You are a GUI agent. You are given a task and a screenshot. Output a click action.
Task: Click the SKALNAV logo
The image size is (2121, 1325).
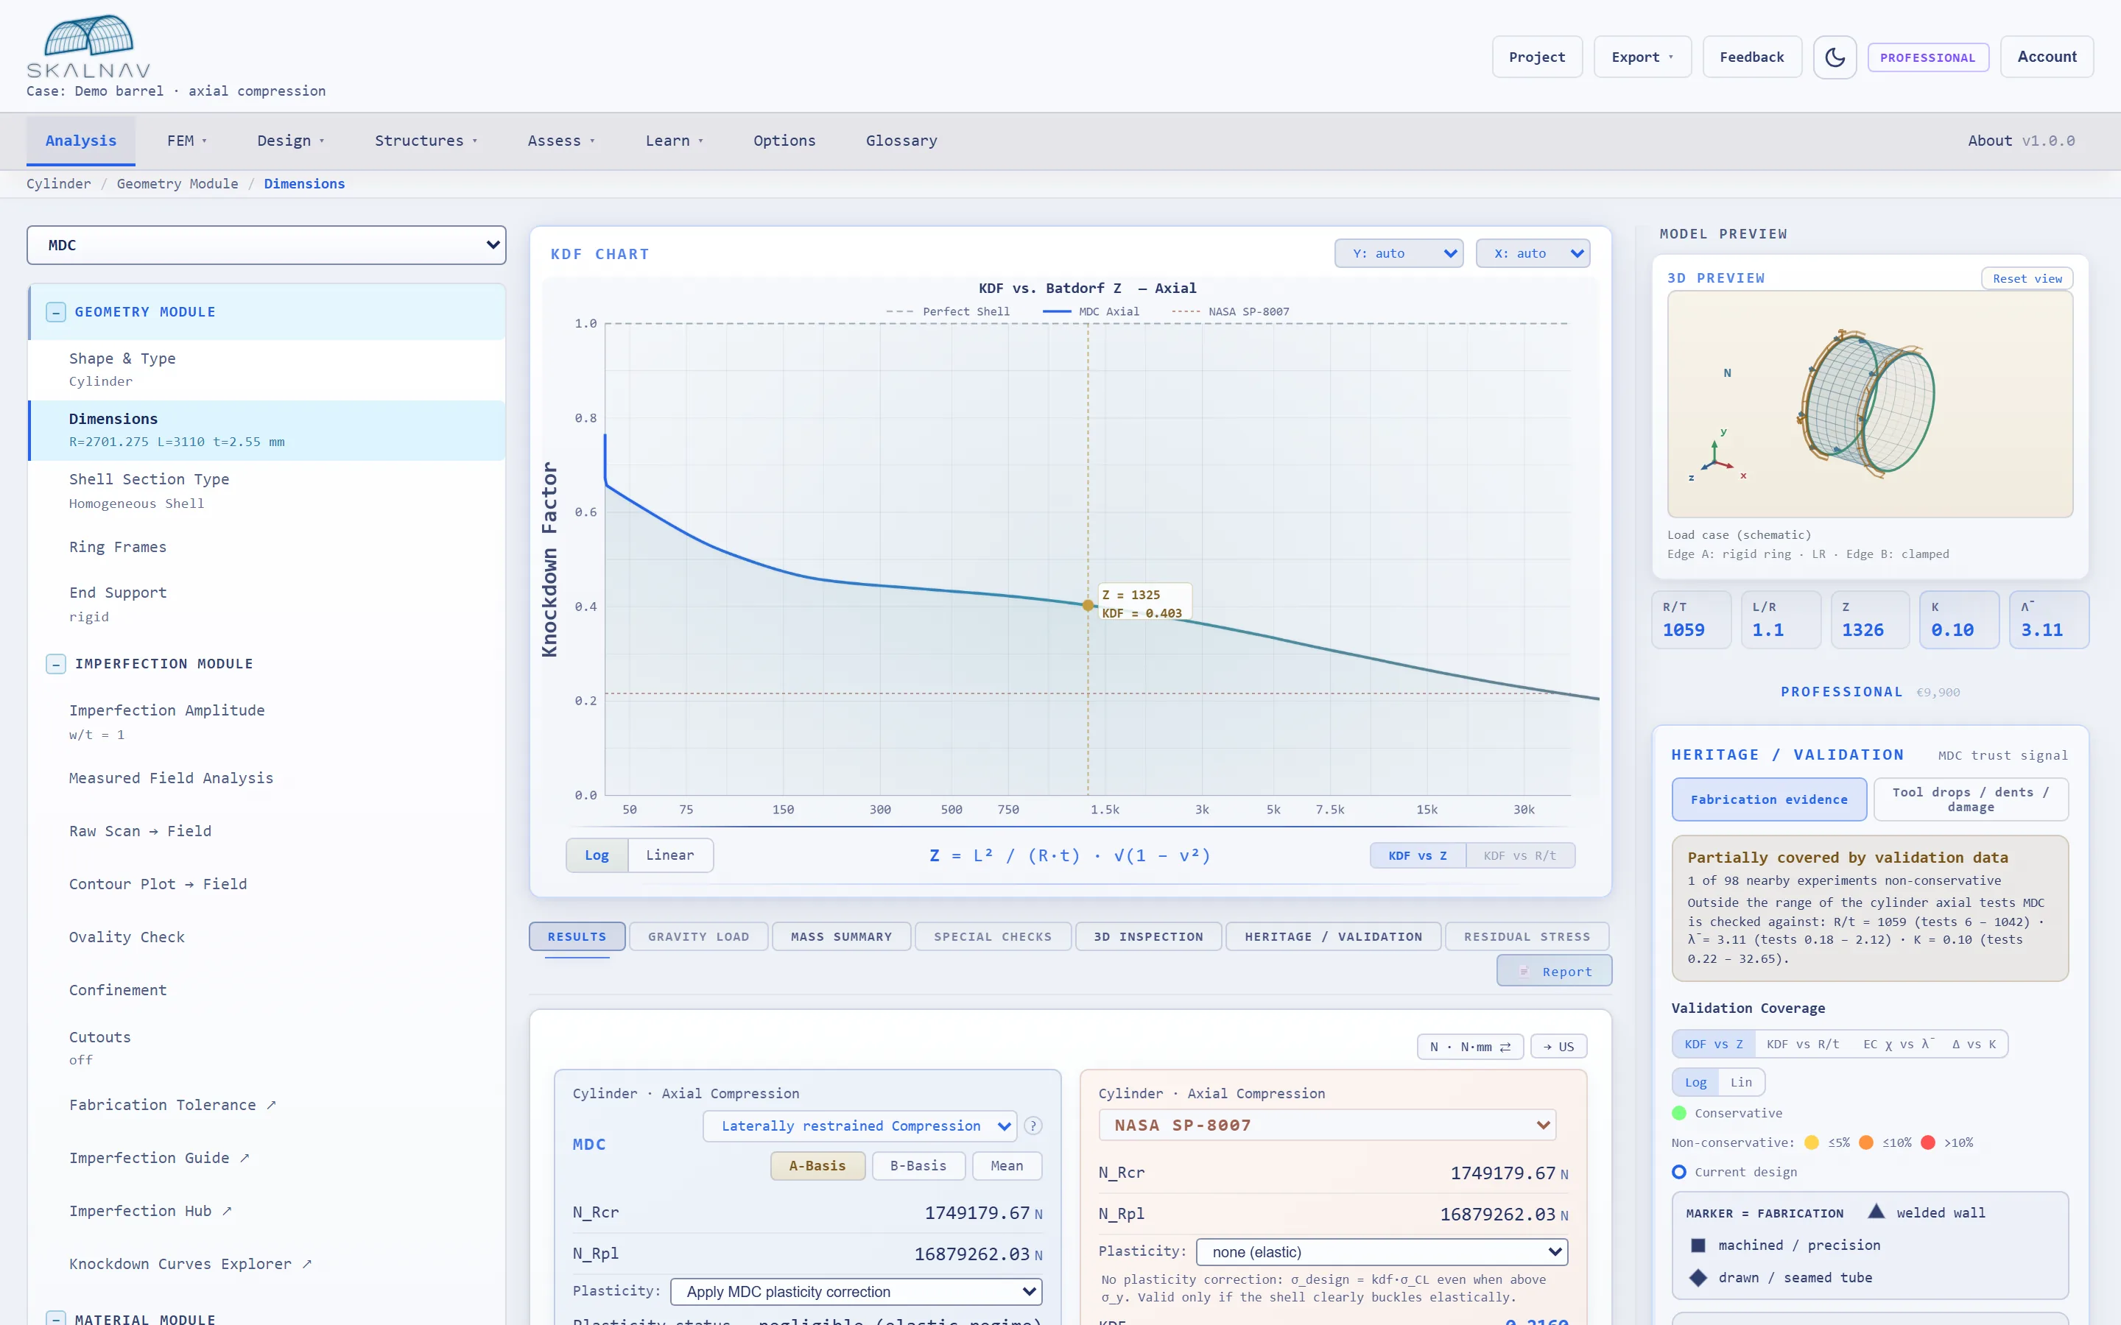coord(88,46)
